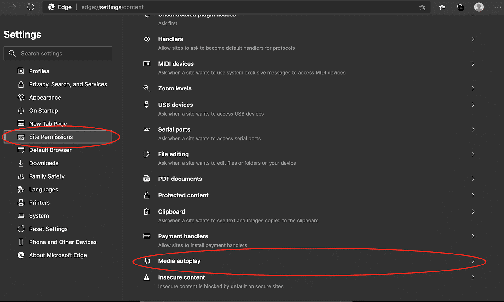
Task: Expand the Handlers settings chevron
Action: [473, 39]
